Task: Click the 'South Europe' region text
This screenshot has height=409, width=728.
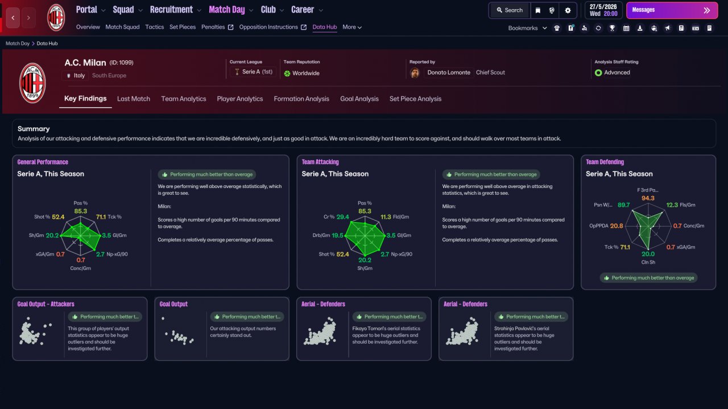Action: pos(109,76)
